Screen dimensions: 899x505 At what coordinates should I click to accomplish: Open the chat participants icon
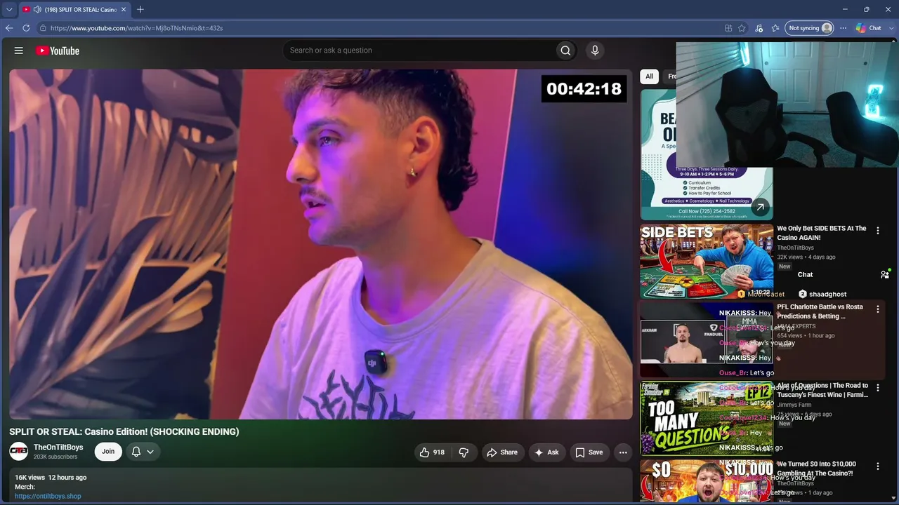pos(885,274)
